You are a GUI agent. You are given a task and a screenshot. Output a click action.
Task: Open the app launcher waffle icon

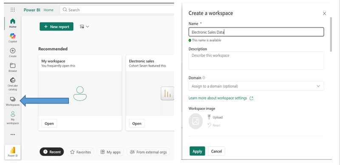coord(13,10)
